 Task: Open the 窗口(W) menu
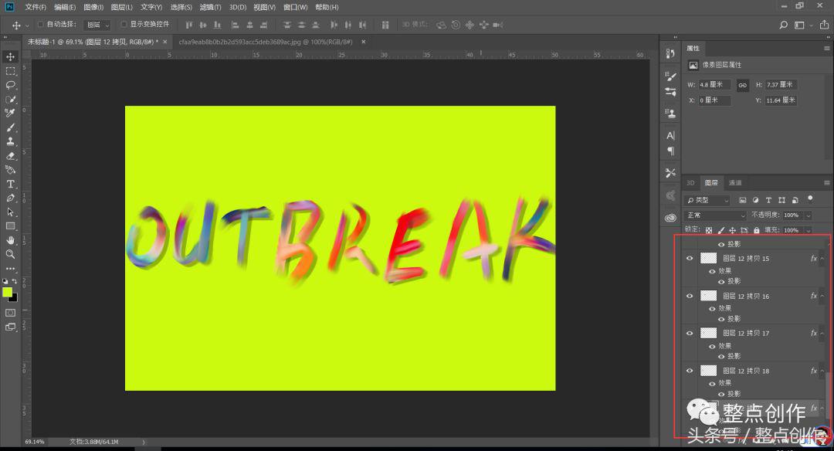[296, 8]
